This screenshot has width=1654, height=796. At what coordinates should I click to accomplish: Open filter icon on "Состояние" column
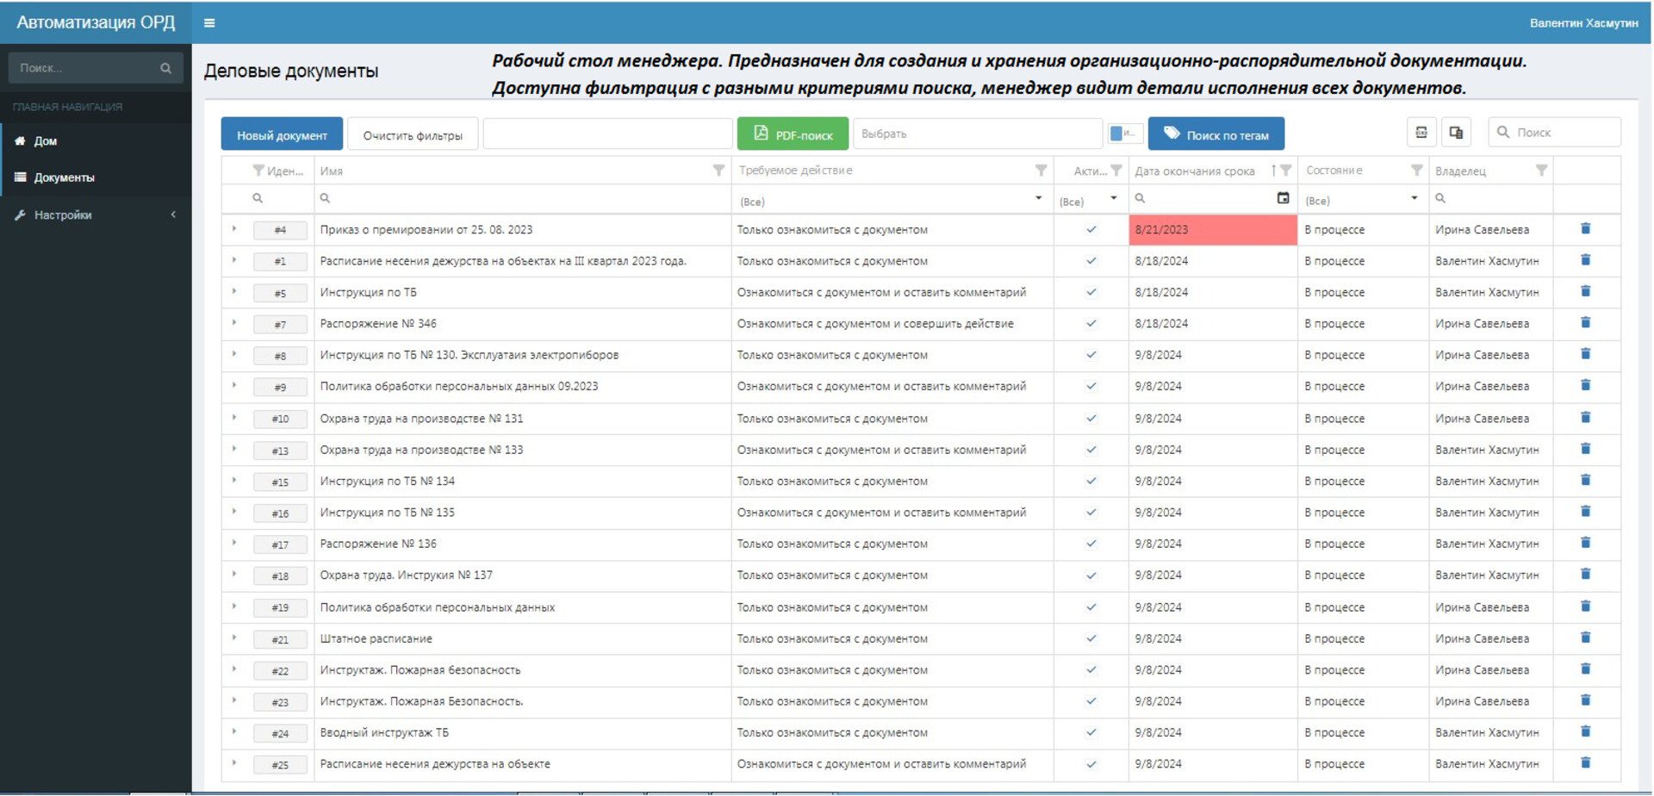pyautogui.click(x=1416, y=171)
